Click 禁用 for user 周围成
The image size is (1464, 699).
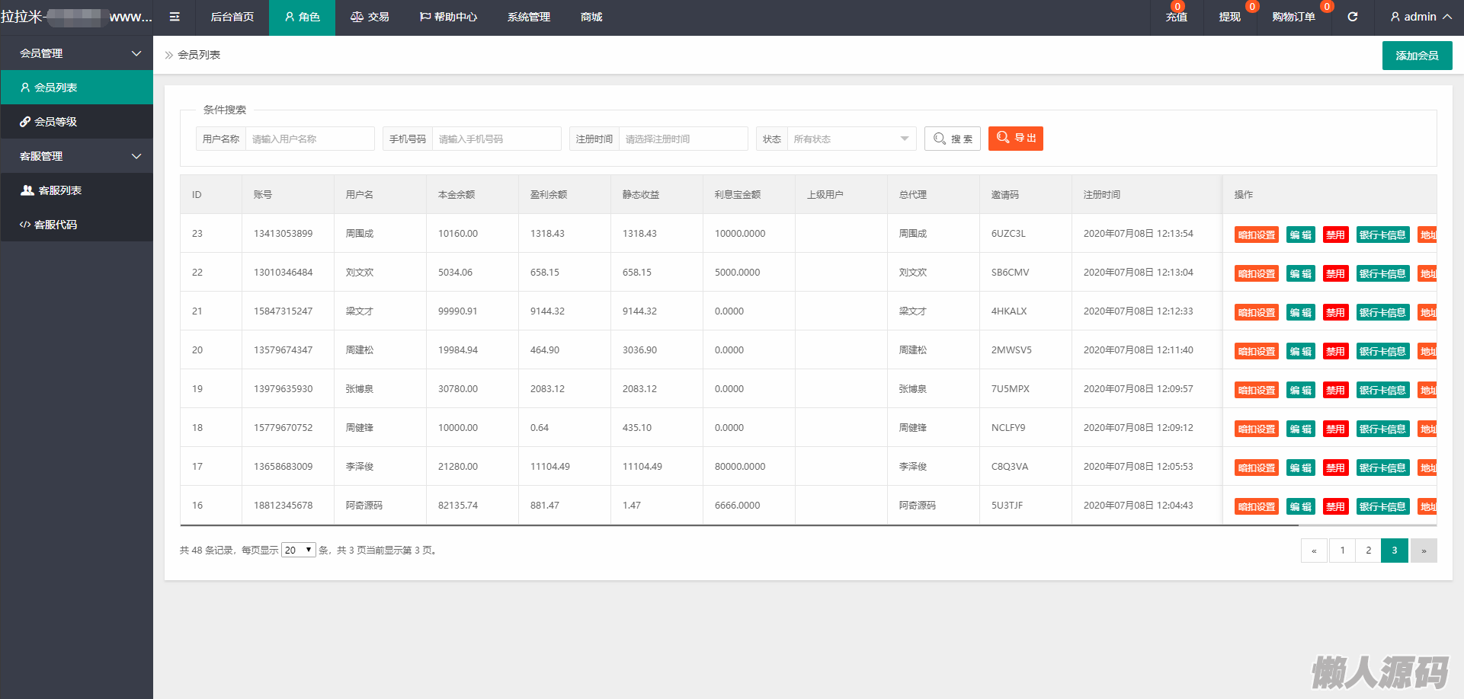pyautogui.click(x=1335, y=235)
